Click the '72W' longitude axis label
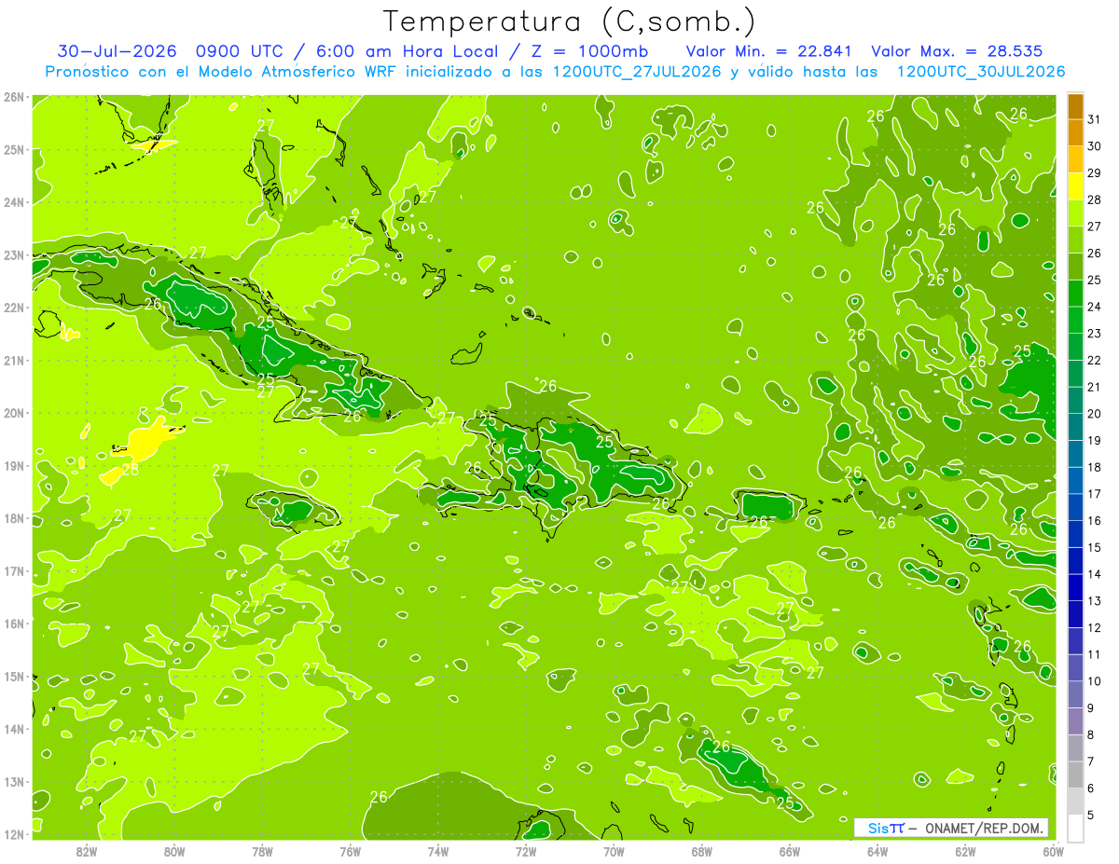The image size is (1119, 864). pyautogui.click(x=526, y=851)
